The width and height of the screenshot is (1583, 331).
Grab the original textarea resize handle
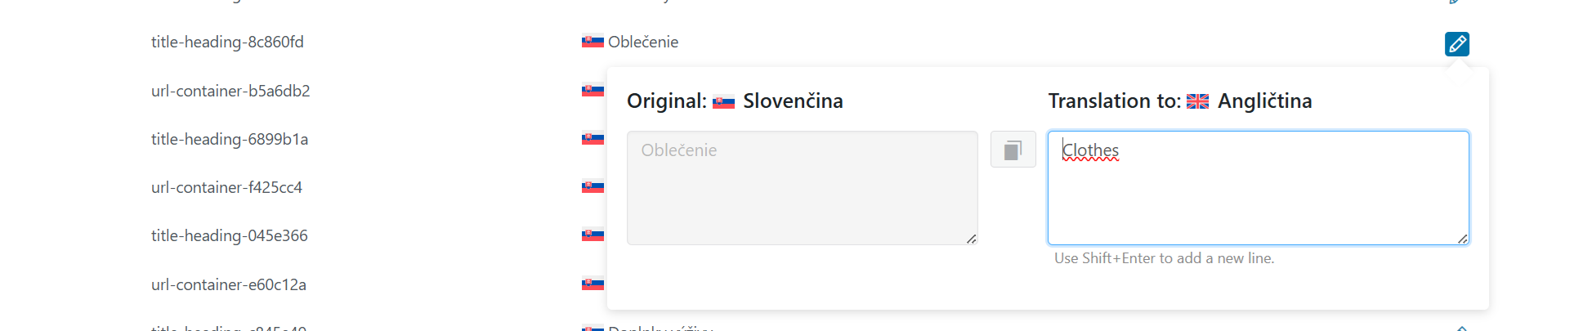971,239
